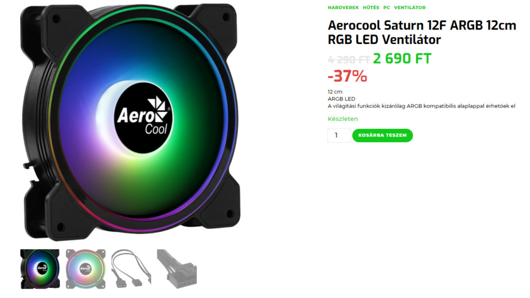View the splitter cable thumbnail

131,269
